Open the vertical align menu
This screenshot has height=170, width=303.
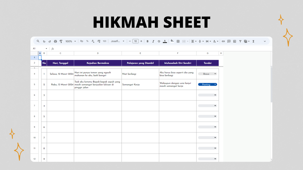(201, 41)
